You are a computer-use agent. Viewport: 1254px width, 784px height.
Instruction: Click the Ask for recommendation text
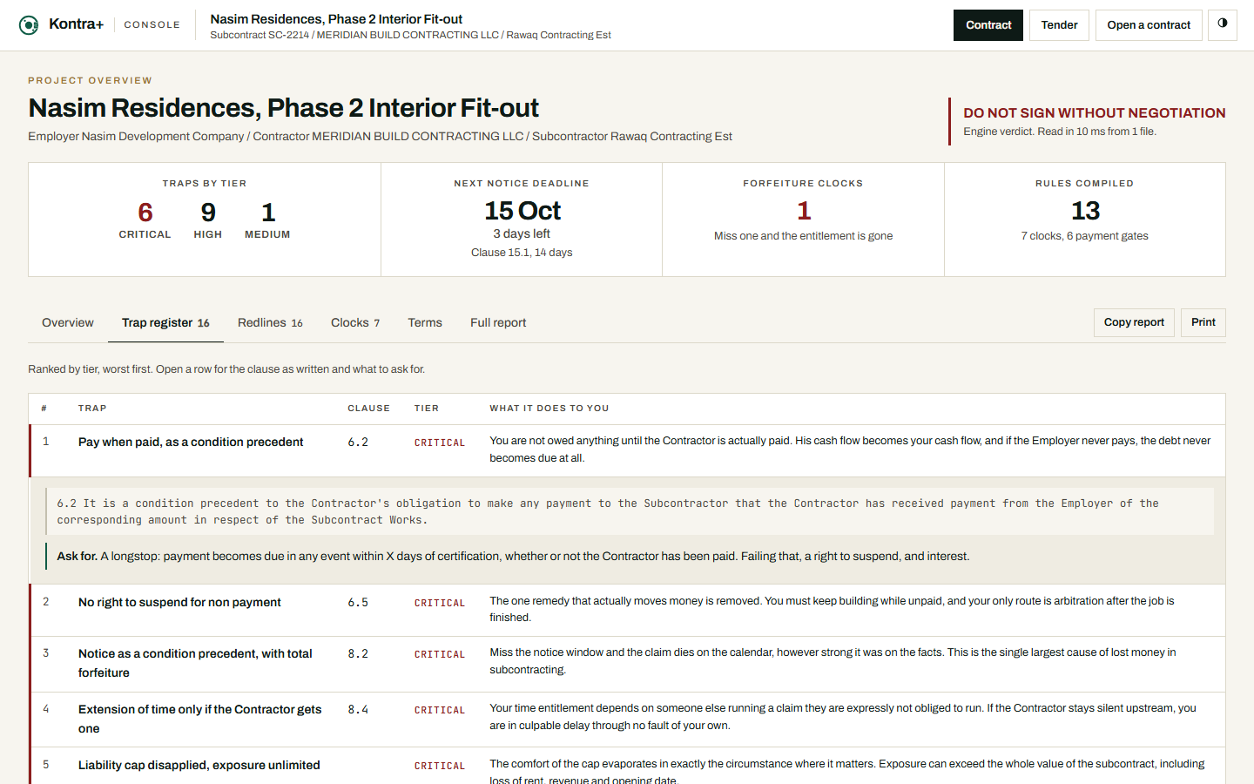coord(513,556)
